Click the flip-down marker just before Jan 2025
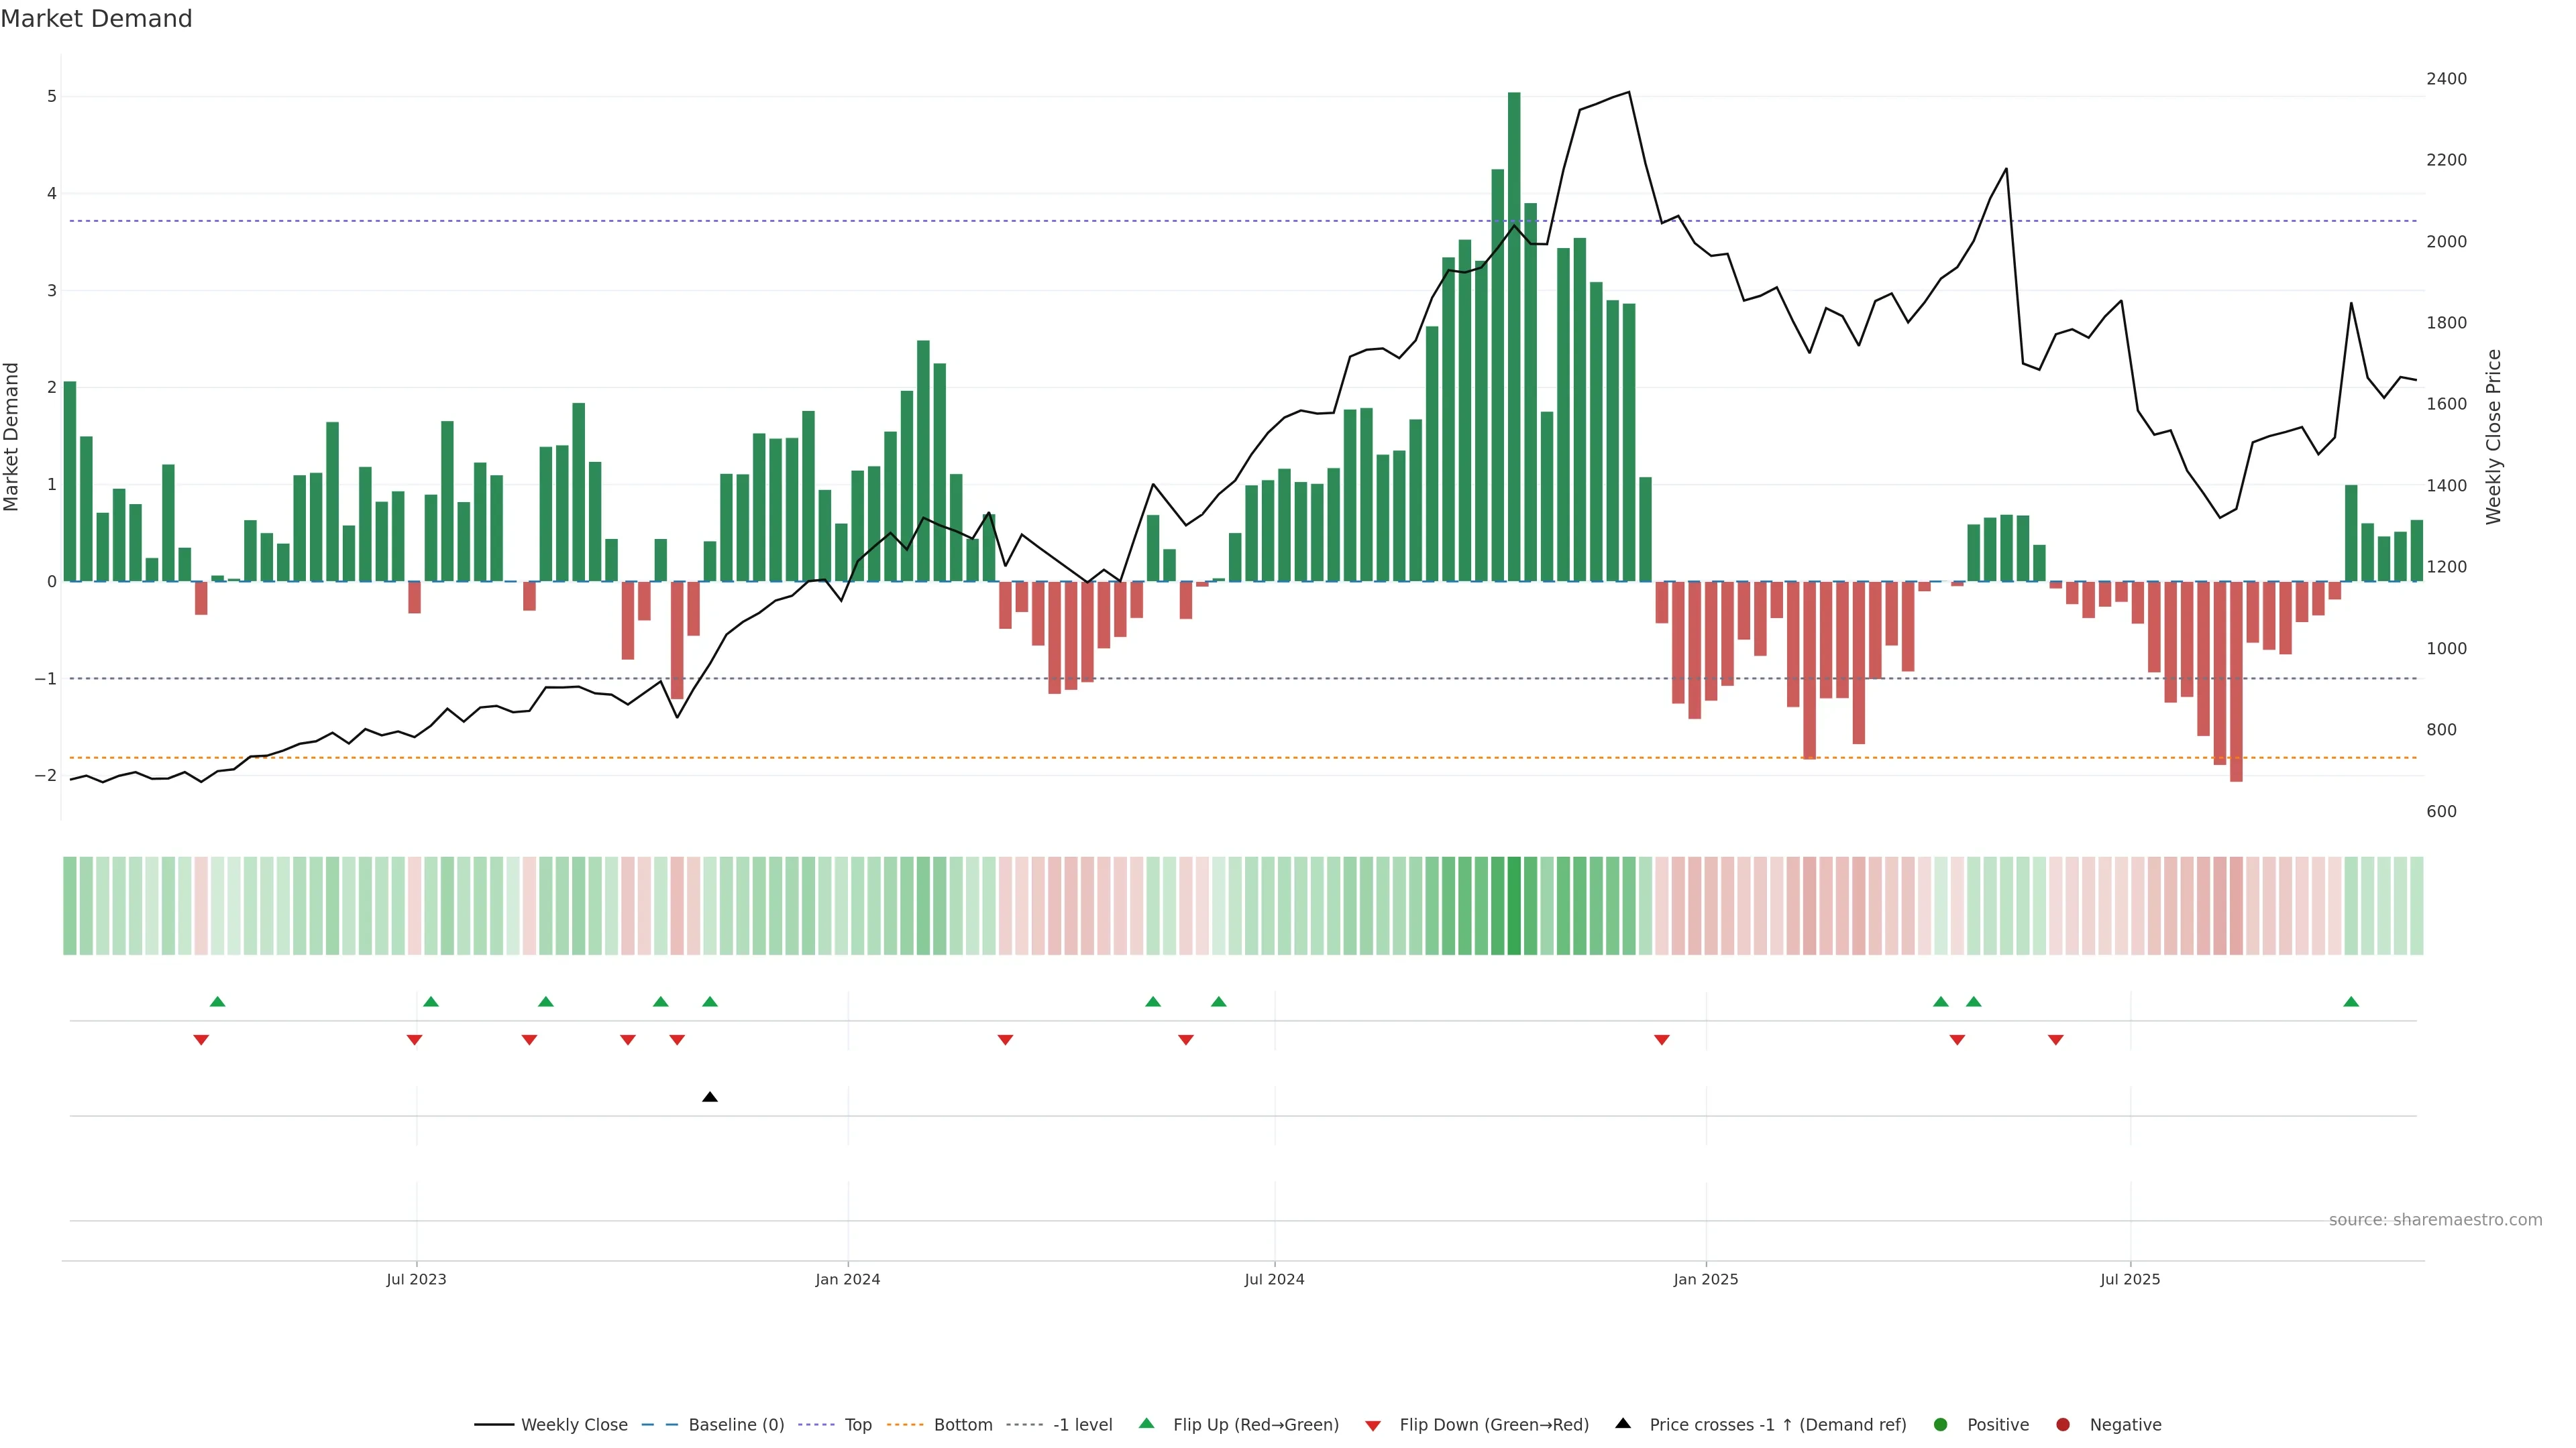The width and height of the screenshot is (2576, 1448). click(1662, 1040)
